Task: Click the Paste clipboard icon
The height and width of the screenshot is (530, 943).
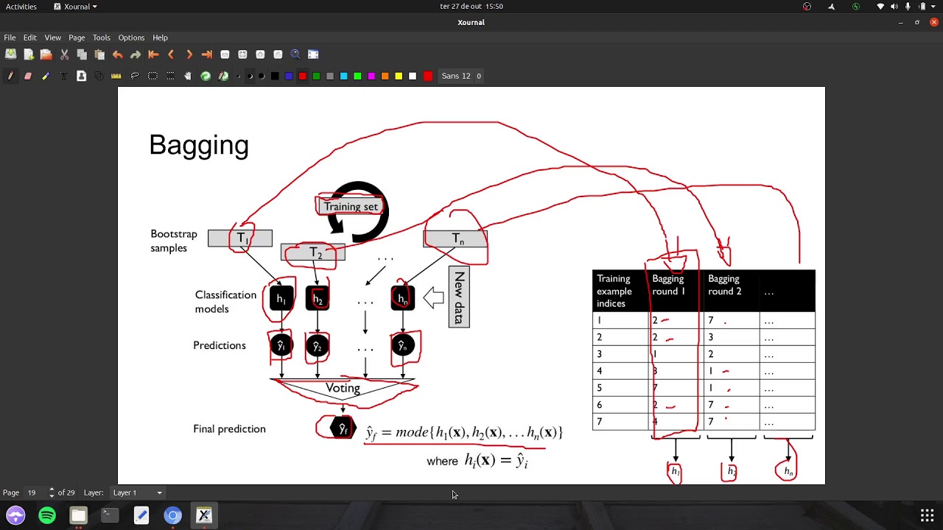Action: tap(99, 54)
